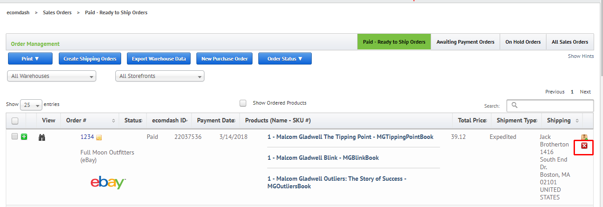Image resolution: width=603 pixels, height=207 pixels.
Task: Expand order 1234 with the green plus icon
Action: 24,137
